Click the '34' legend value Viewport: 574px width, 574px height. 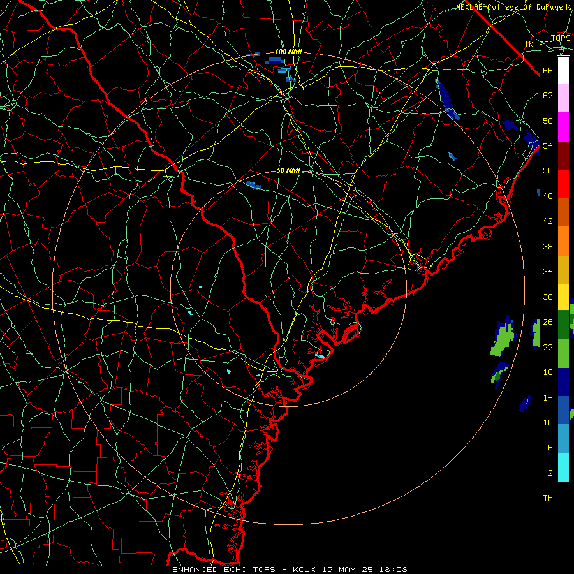pyautogui.click(x=548, y=272)
